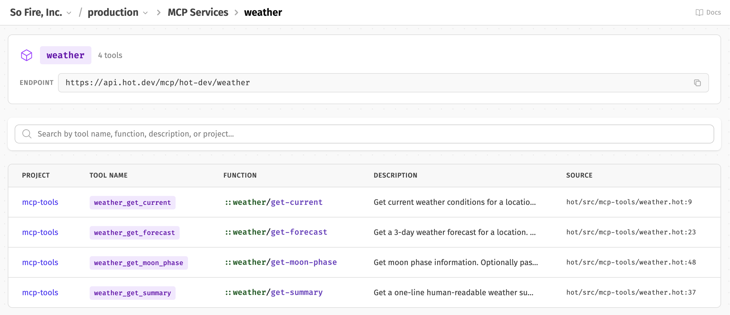
Task: Select weather_get_current tool name tag
Action: point(132,203)
